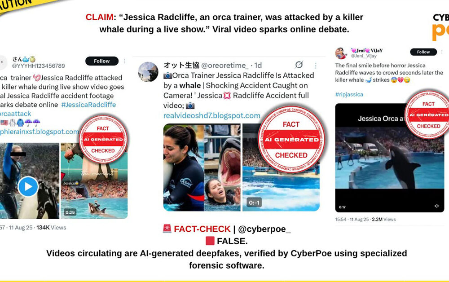This screenshot has width=449, height=282.
Task: Click the AI Generated stamp on middle tweet
Action: coord(291,140)
